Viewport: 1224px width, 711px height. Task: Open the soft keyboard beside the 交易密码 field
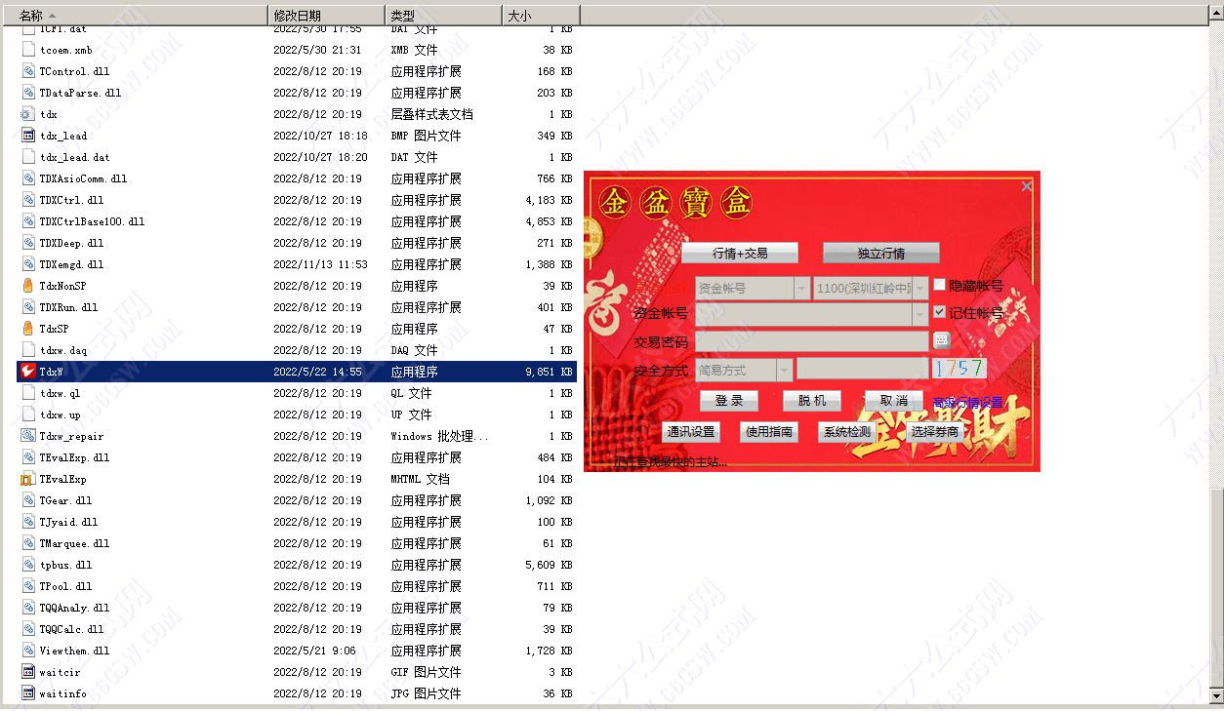point(941,340)
